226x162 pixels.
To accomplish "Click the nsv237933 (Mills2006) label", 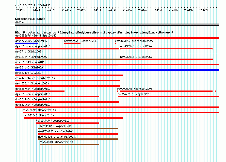I will [x=136, y=57].
